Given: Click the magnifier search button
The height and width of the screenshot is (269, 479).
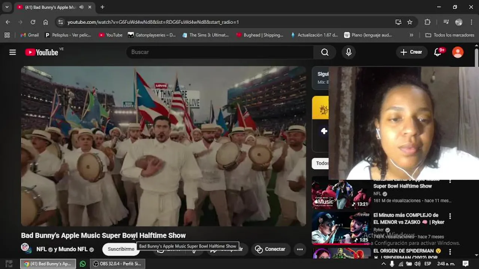Looking at the screenshot, I should tap(324, 52).
